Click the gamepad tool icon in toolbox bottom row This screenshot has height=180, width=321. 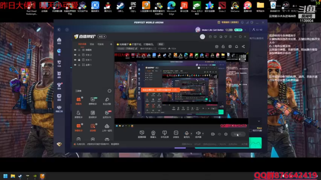[107, 139]
